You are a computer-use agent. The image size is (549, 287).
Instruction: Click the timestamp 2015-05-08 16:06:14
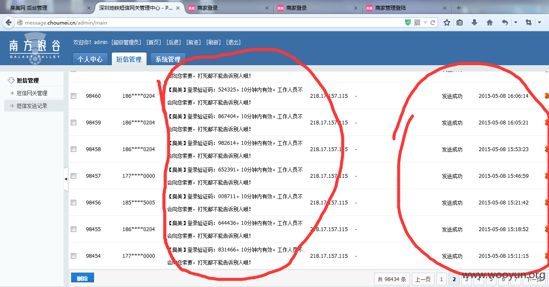[504, 96]
